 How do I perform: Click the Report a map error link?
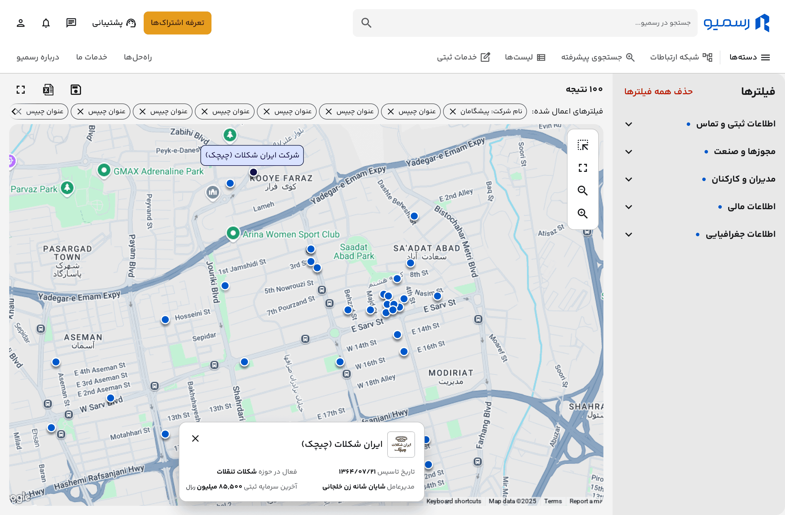click(x=586, y=501)
